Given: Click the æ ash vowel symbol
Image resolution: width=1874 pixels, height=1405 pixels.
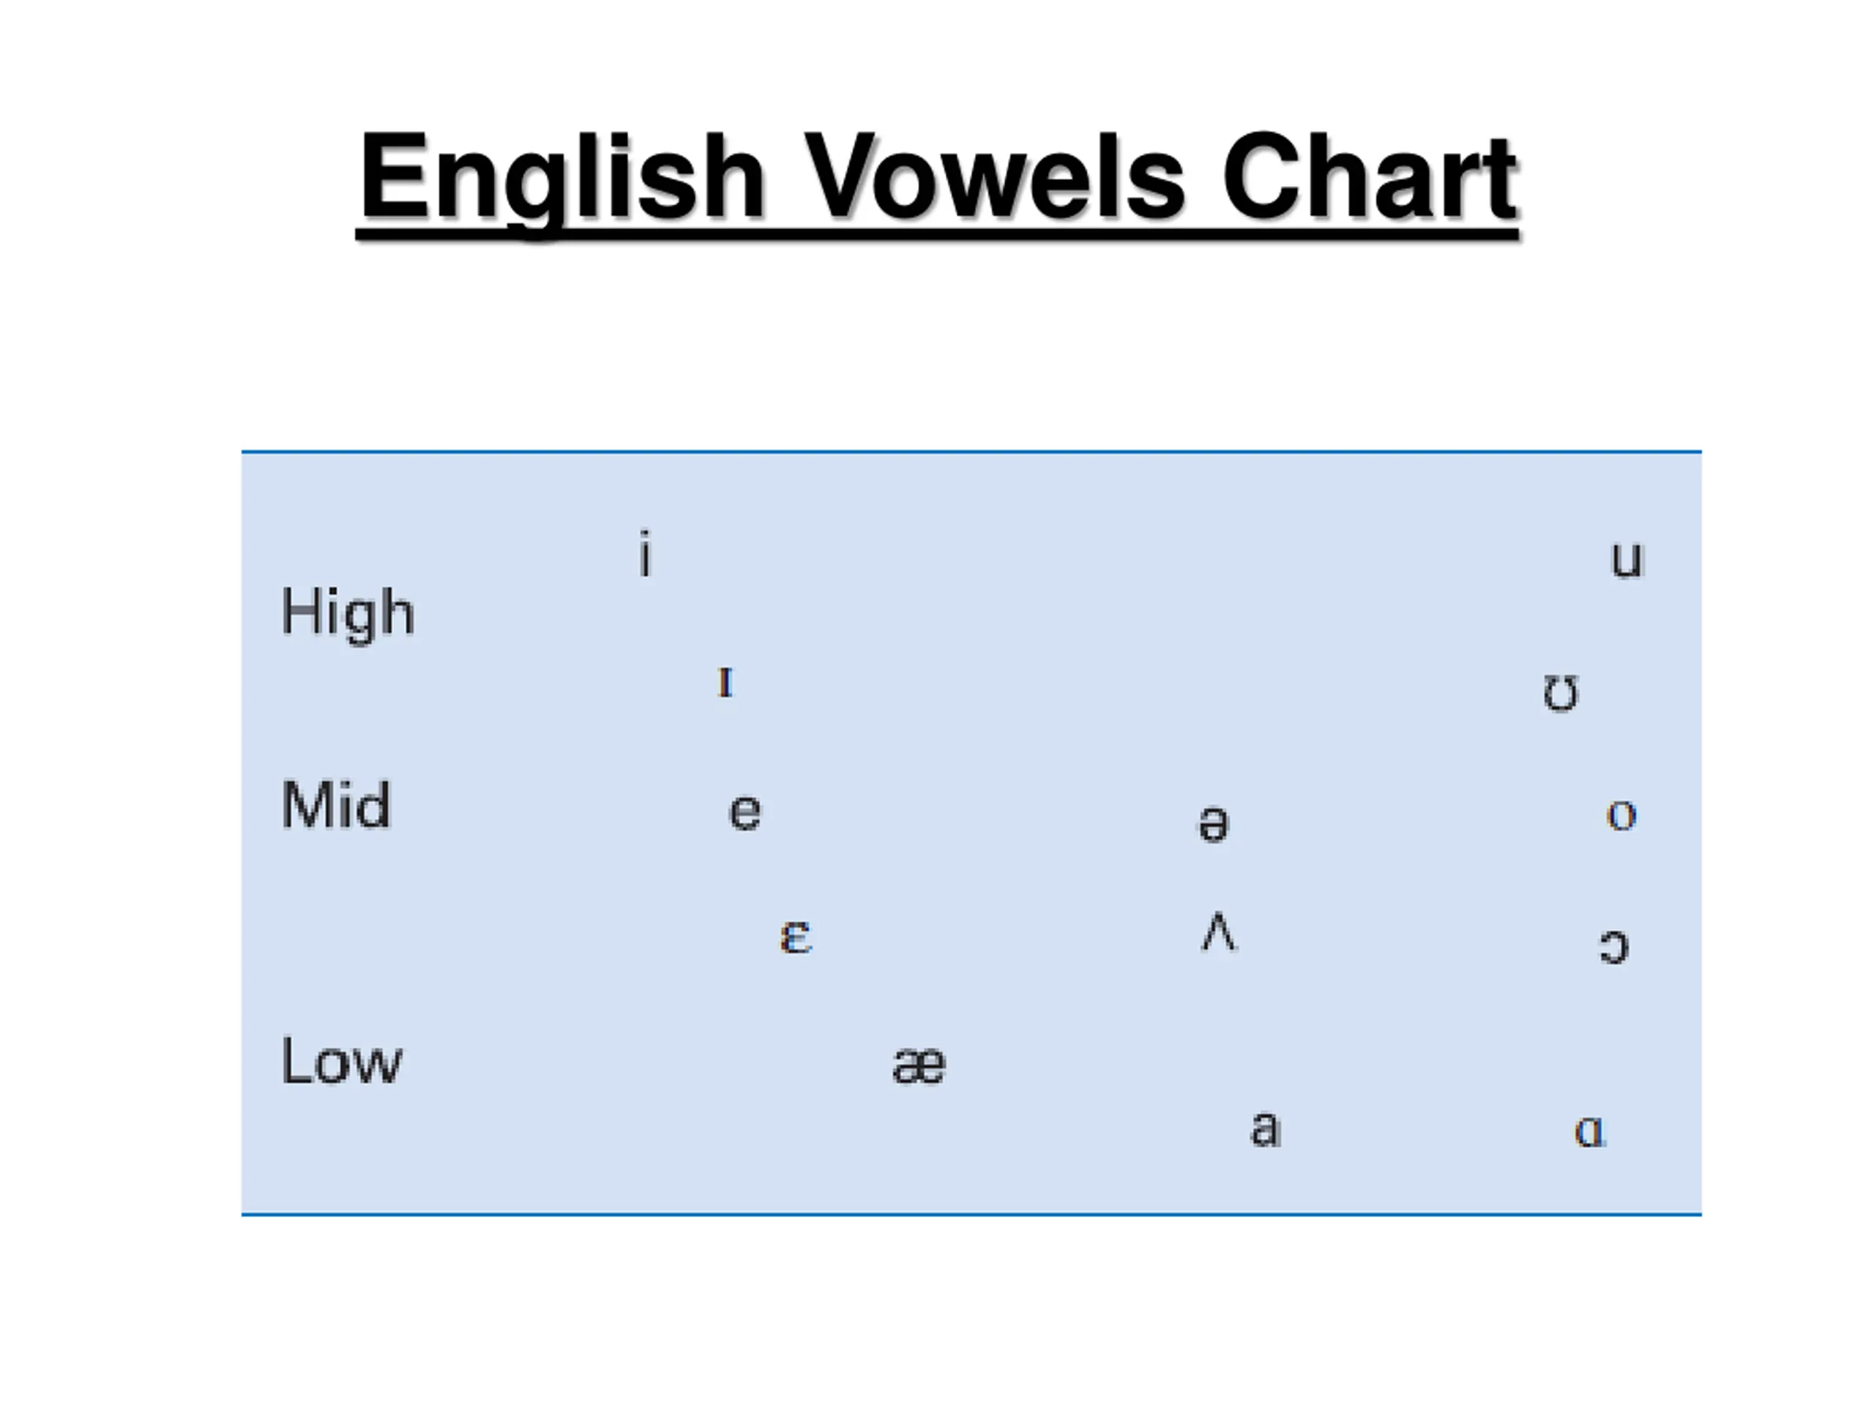Looking at the screenshot, I should coord(919,1065).
